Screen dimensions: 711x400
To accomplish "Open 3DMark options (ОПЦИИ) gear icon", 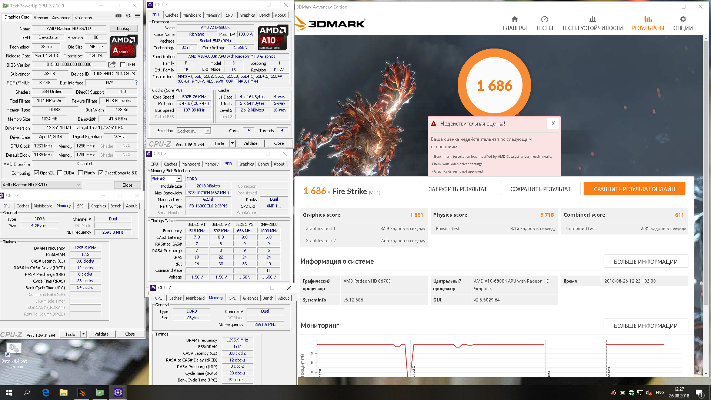I will click(x=683, y=19).
